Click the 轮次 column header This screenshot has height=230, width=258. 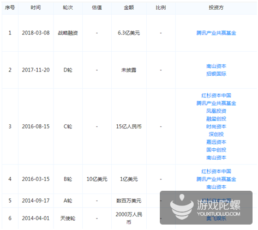coord(68,8)
